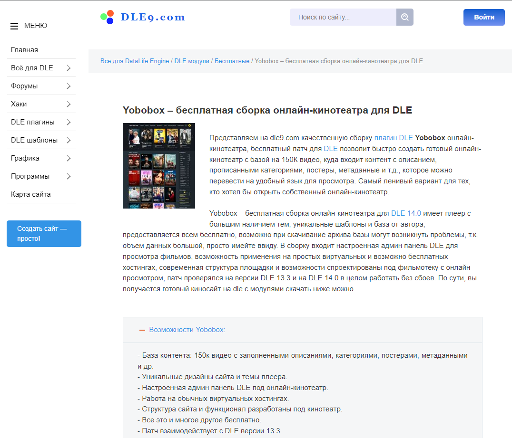Follow the DLE 14.0 link
Screen dimensions: 512x438
pos(406,213)
